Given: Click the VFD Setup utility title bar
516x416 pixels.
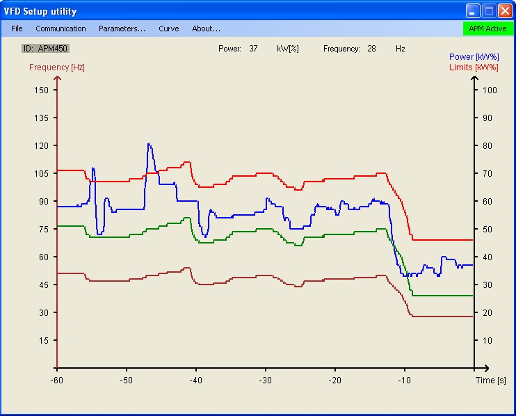Looking at the screenshot, I should [x=209, y=11].
